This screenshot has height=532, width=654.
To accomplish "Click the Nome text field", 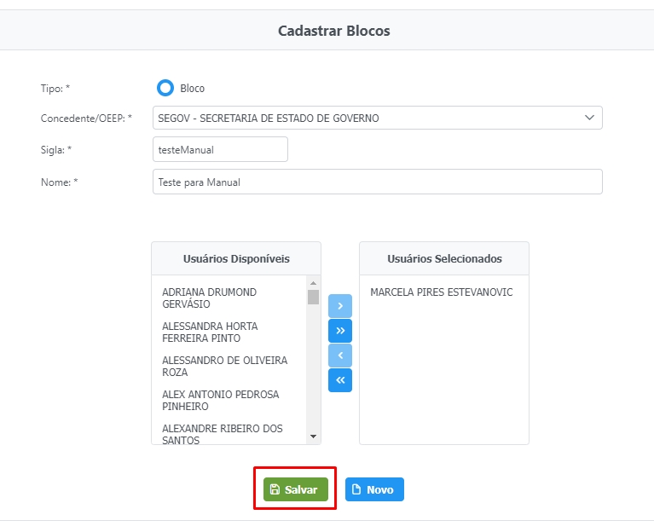I will click(377, 182).
